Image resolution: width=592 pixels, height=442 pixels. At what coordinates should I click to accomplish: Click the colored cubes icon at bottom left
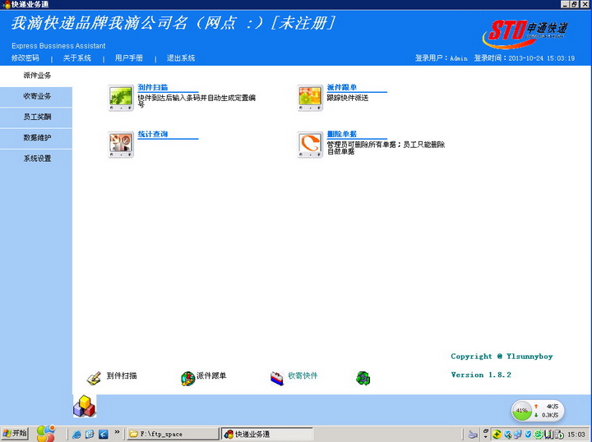coord(84,406)
